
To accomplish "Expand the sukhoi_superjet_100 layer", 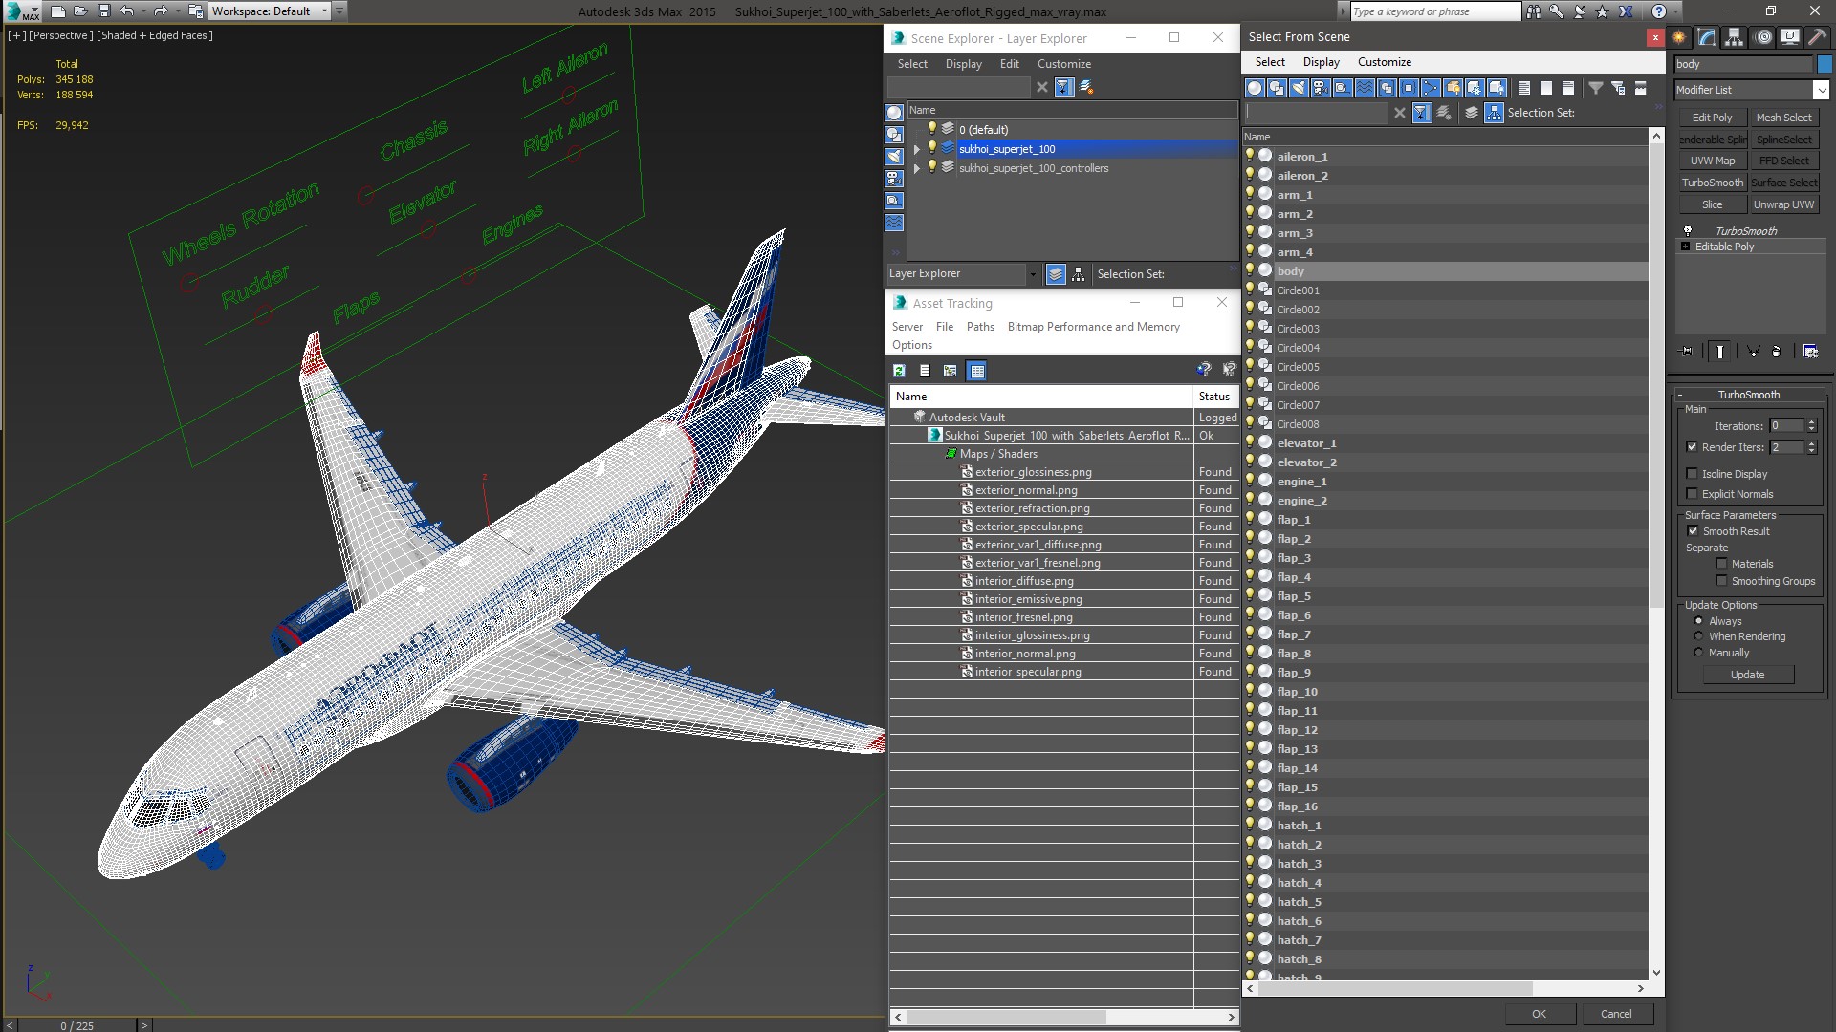I will pyautogui.click(x=916, y=149).
